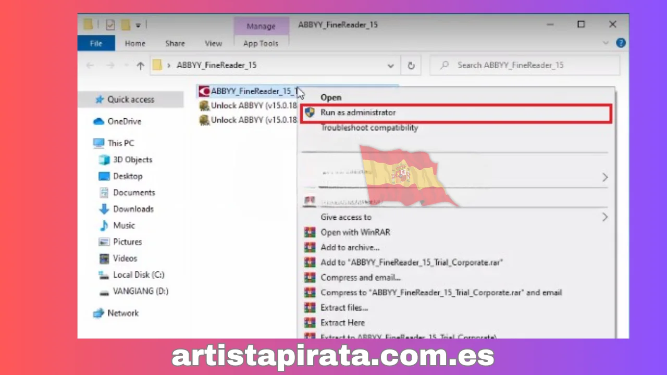Go back with the Back arrow
667x375 pixels.
click(x=90, y=66)
